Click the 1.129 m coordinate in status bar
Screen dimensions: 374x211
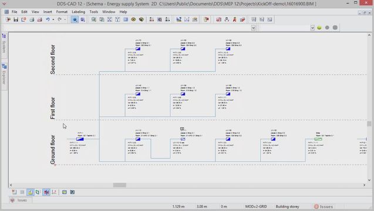178,206
